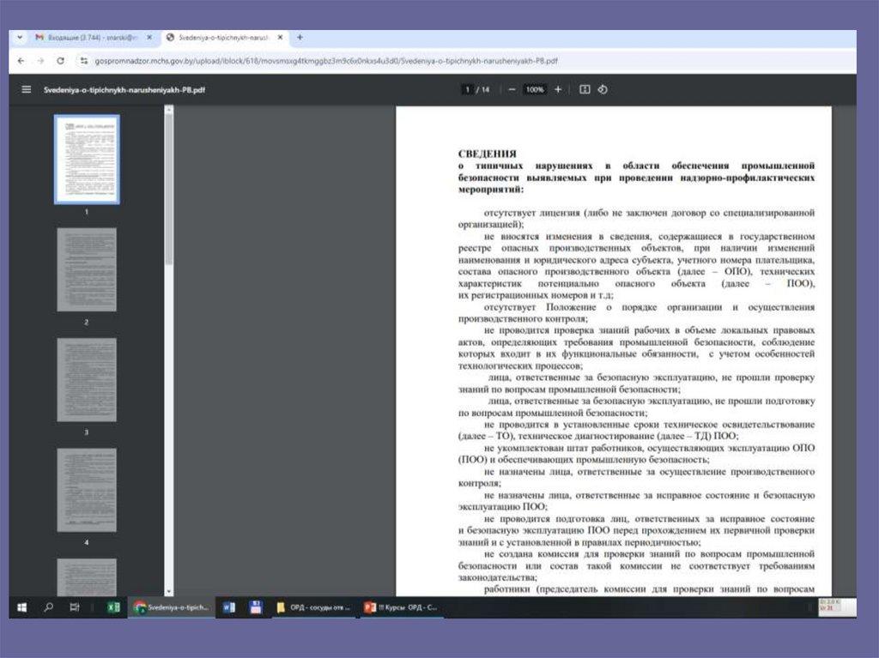Go back using the browser back arrow
879x658 pixels.
[21, 61]
